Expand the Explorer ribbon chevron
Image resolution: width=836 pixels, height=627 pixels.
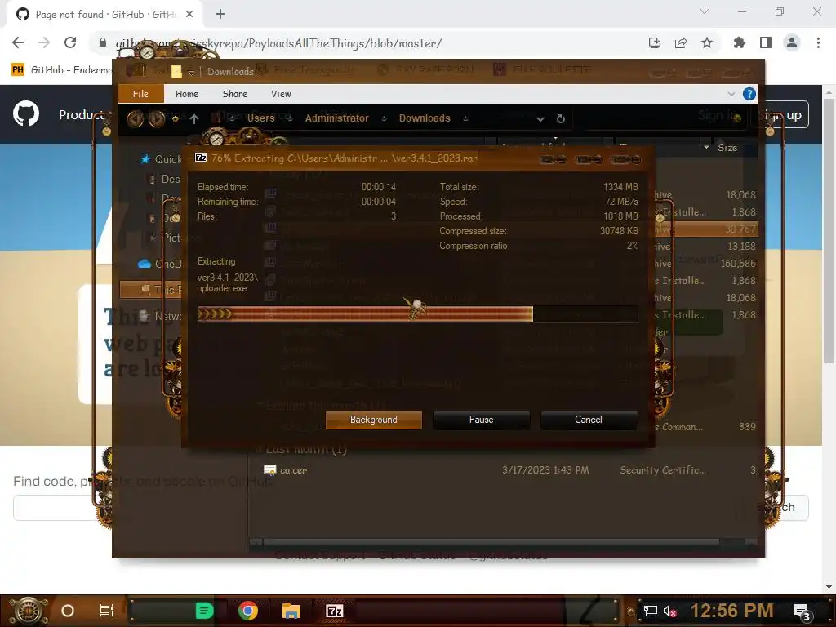pos(731,94)
